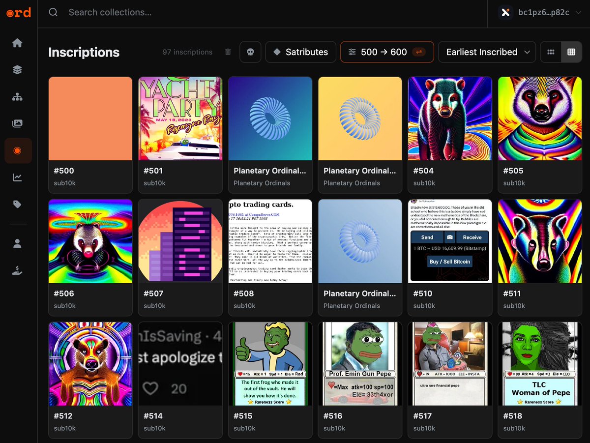
Task: Open inscription #506 thumbnail
Action: click(90, 241)
